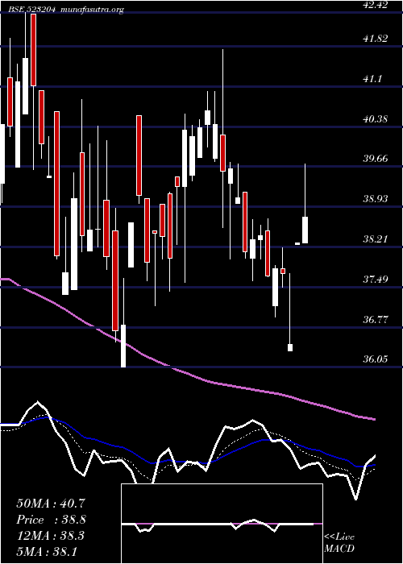The image size is (403, 564).
Task: Click the tall red candle reaching 42.42
Action: point(34,50)
